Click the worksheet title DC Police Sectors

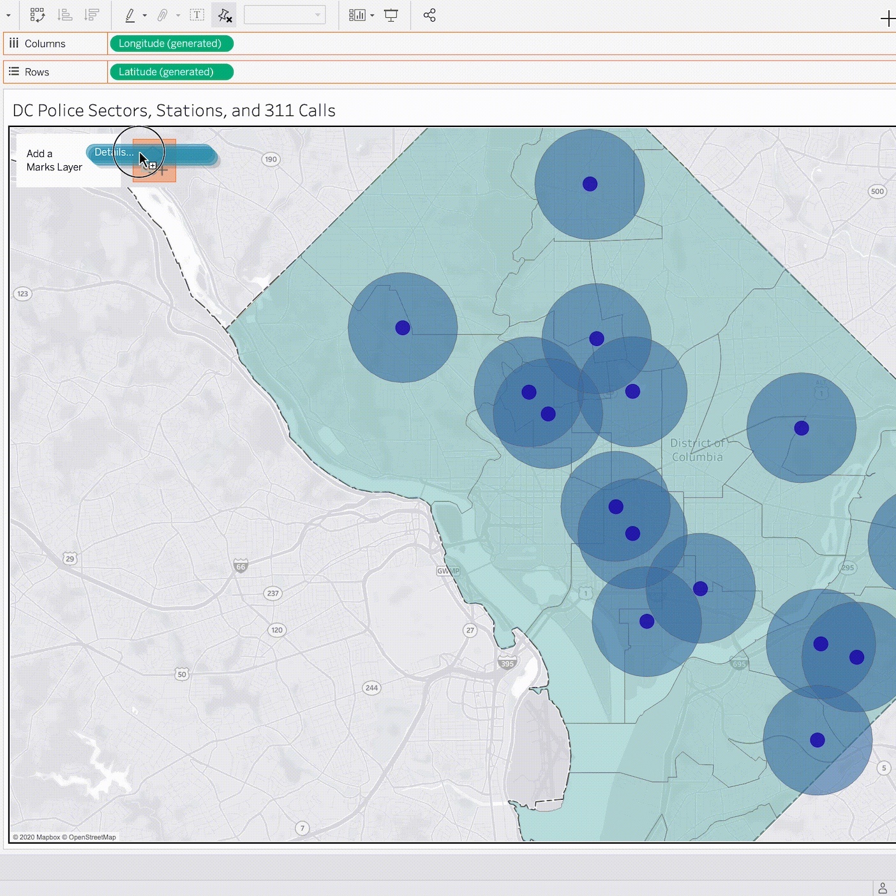click(174, 110)
